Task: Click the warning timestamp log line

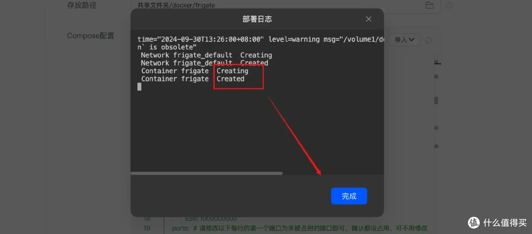Action: (x=261, y=39)
